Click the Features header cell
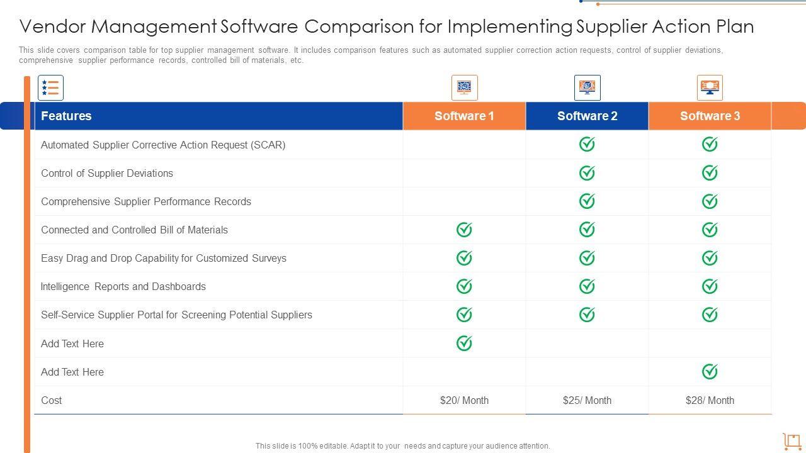 coord(66,116)
